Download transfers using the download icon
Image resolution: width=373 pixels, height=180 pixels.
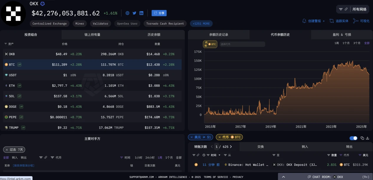[367, 138]
